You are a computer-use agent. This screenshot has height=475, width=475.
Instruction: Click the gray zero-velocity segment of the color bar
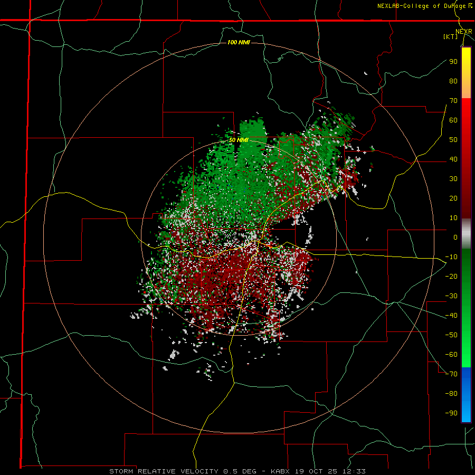point(466,234)
